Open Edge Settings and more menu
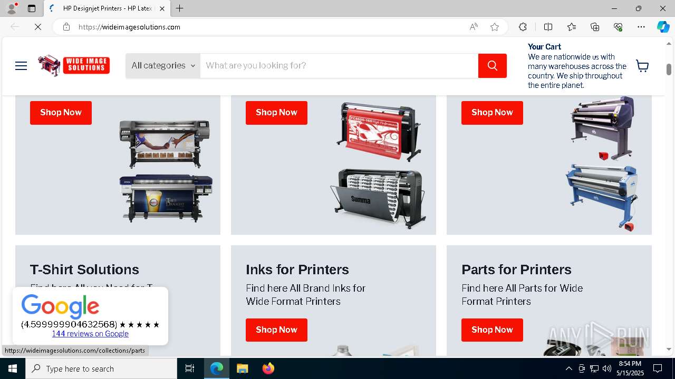This screenshot has height=379, width=675. [x=641, y=27]
